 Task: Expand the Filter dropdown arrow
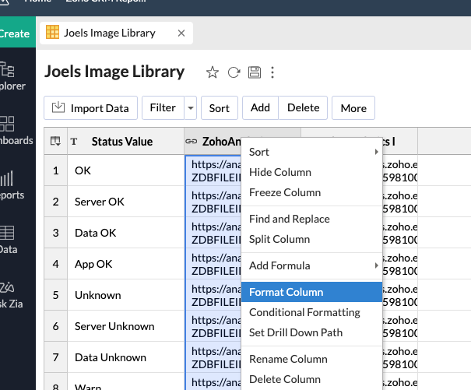[x=191, y=108]
